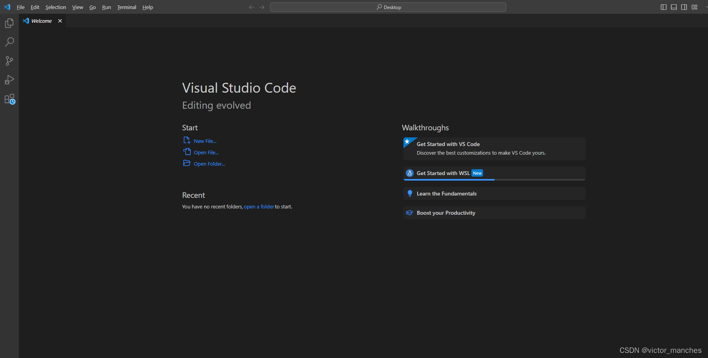Expand the Selection menu
708x358 pixels.
[56, 7]
